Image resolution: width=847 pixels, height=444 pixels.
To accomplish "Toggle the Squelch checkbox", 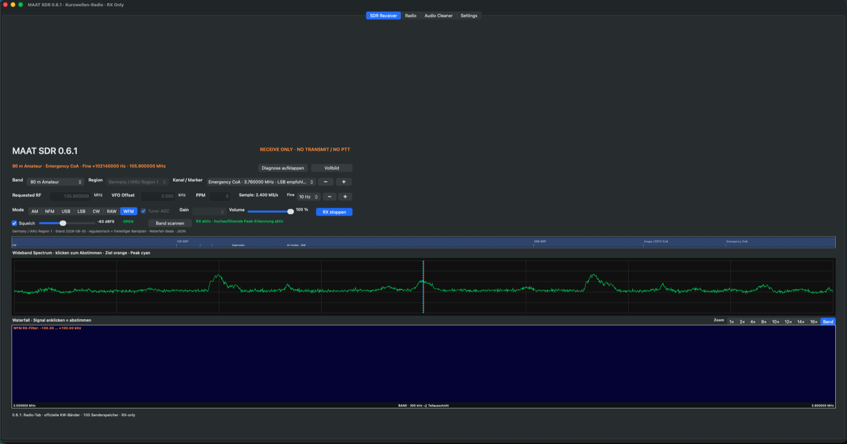I will 15,223.
